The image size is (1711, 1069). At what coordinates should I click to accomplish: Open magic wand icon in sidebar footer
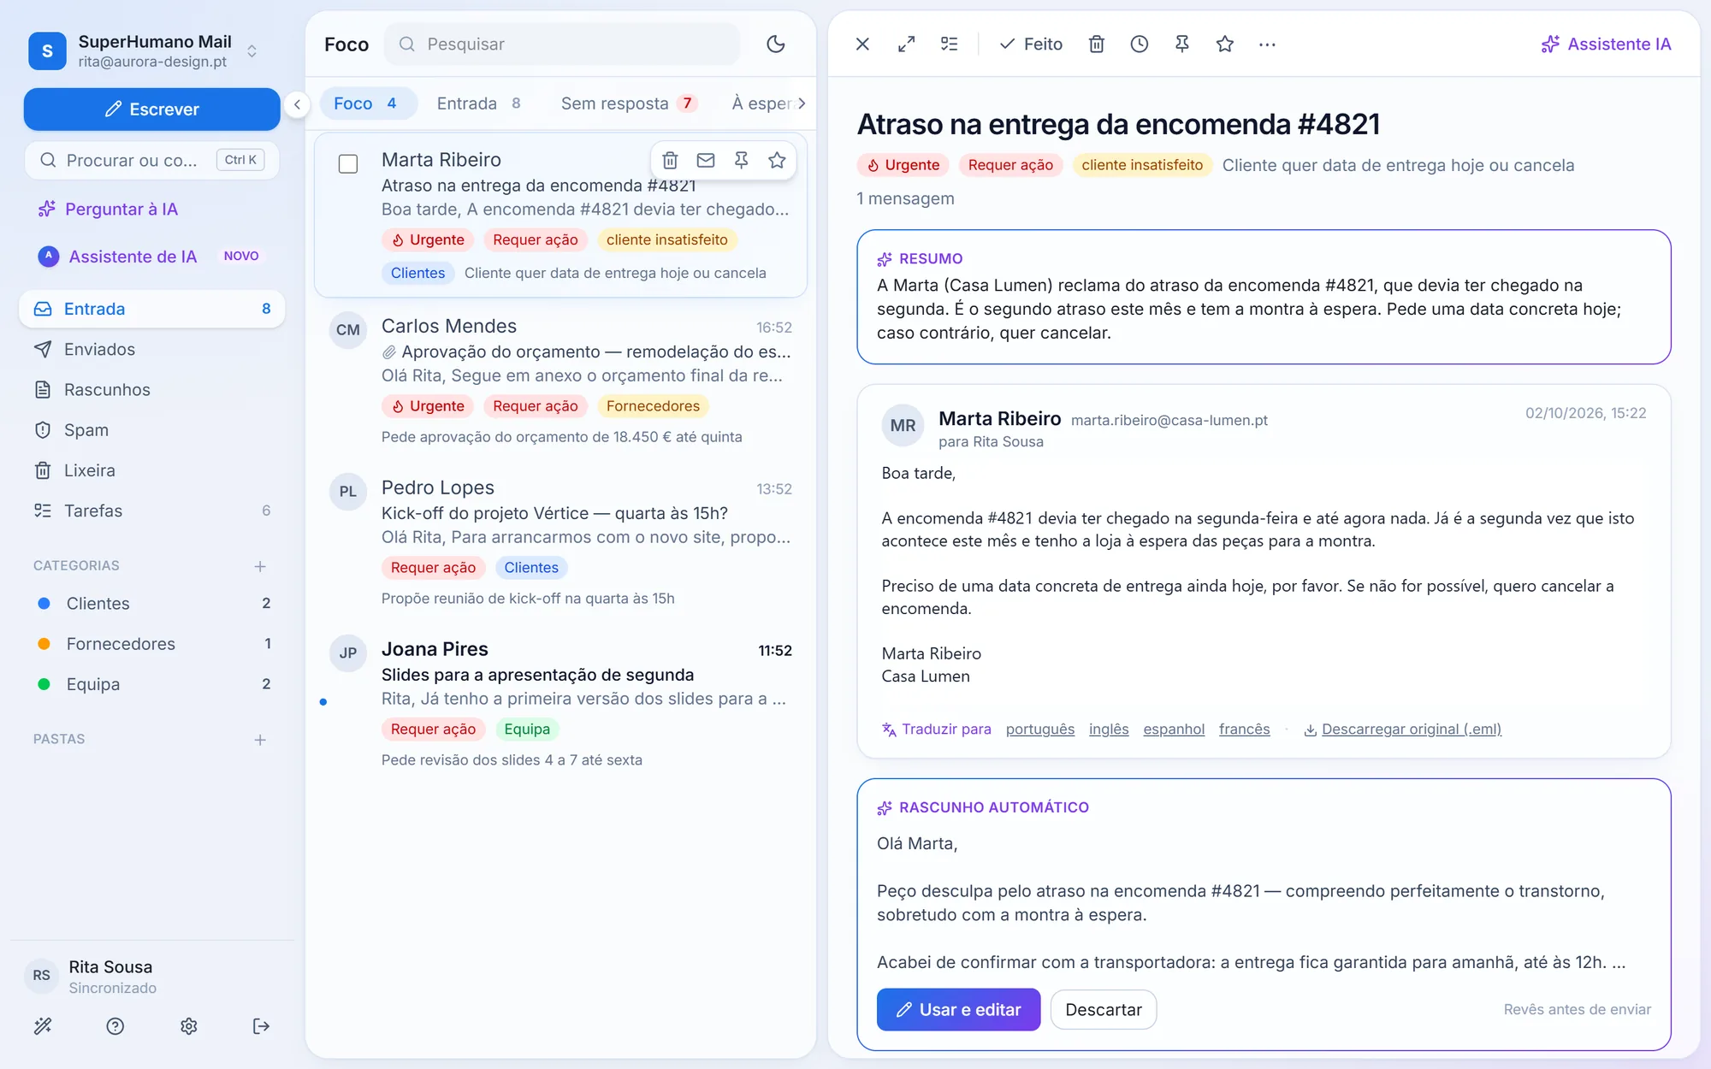point(43,1026)
